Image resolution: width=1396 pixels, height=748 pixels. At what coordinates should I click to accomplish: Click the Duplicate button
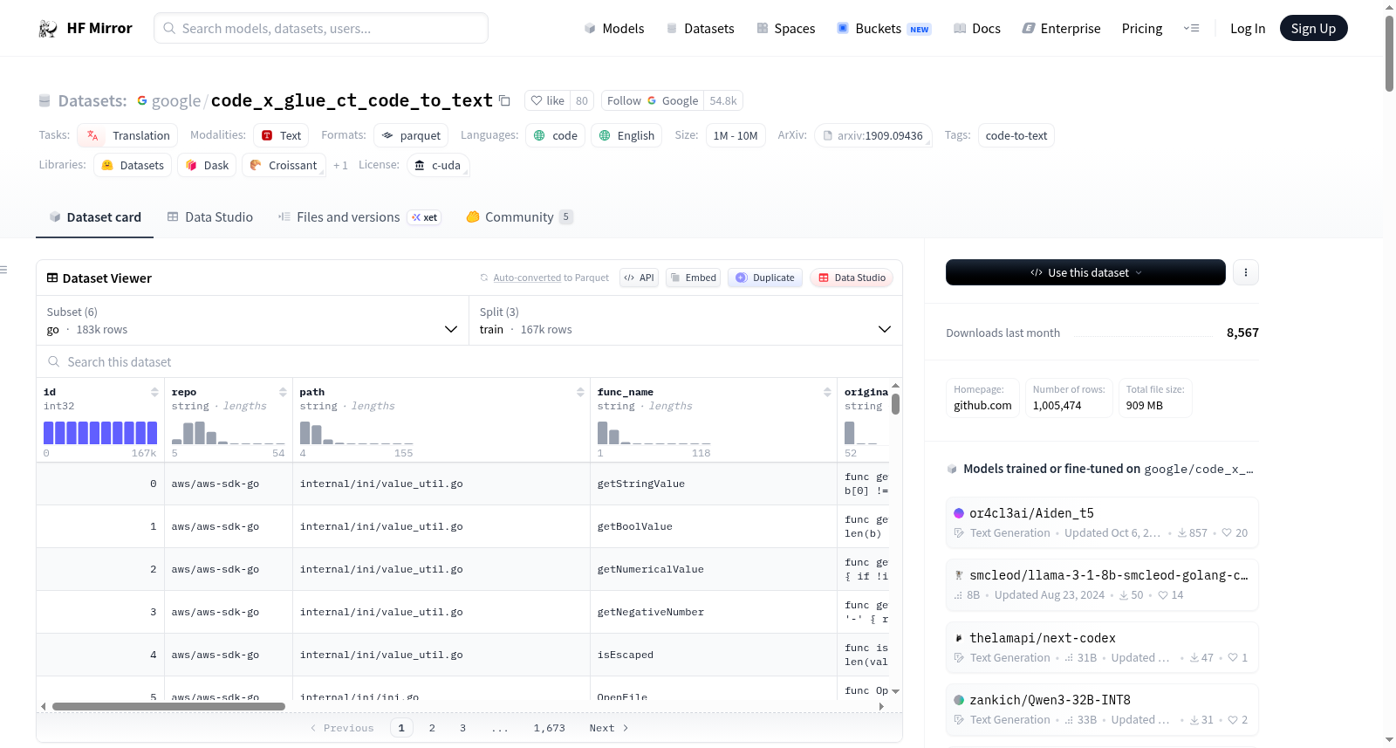765,278
